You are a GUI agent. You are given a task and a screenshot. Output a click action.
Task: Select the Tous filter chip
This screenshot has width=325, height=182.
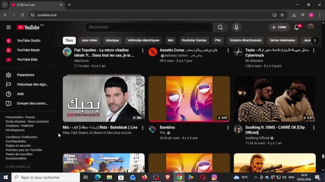click(x=69, y=40)
